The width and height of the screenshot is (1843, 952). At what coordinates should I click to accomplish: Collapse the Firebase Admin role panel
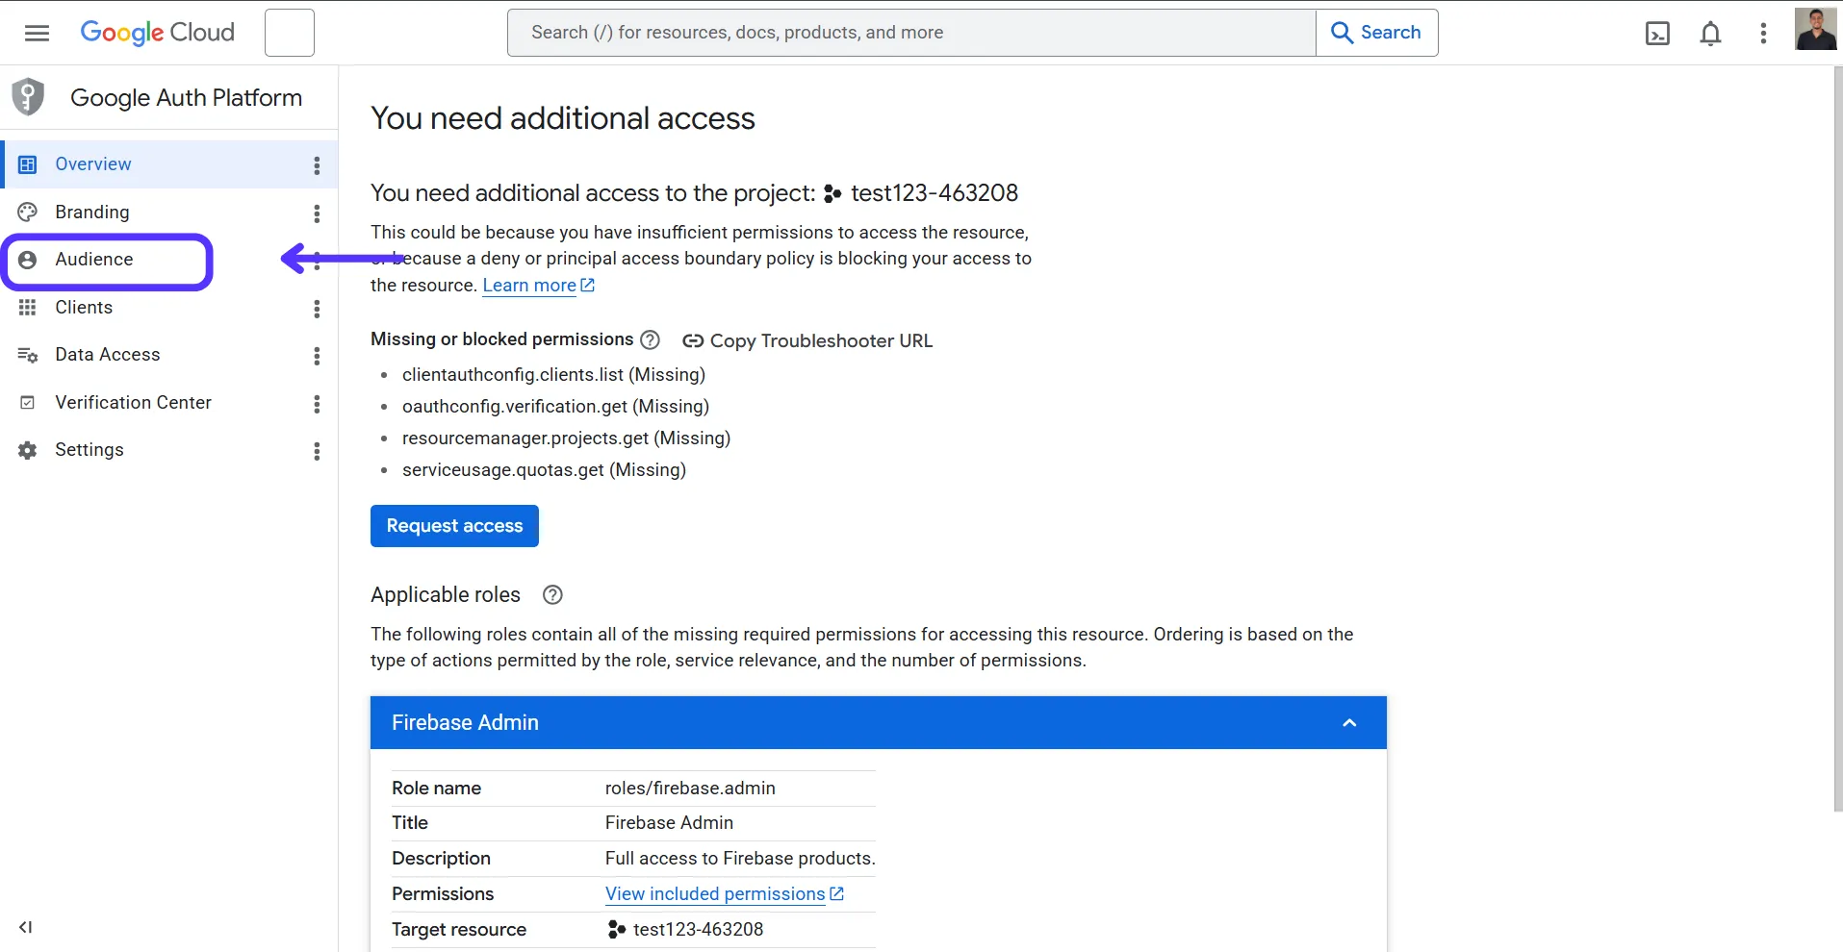[1349, 723]
